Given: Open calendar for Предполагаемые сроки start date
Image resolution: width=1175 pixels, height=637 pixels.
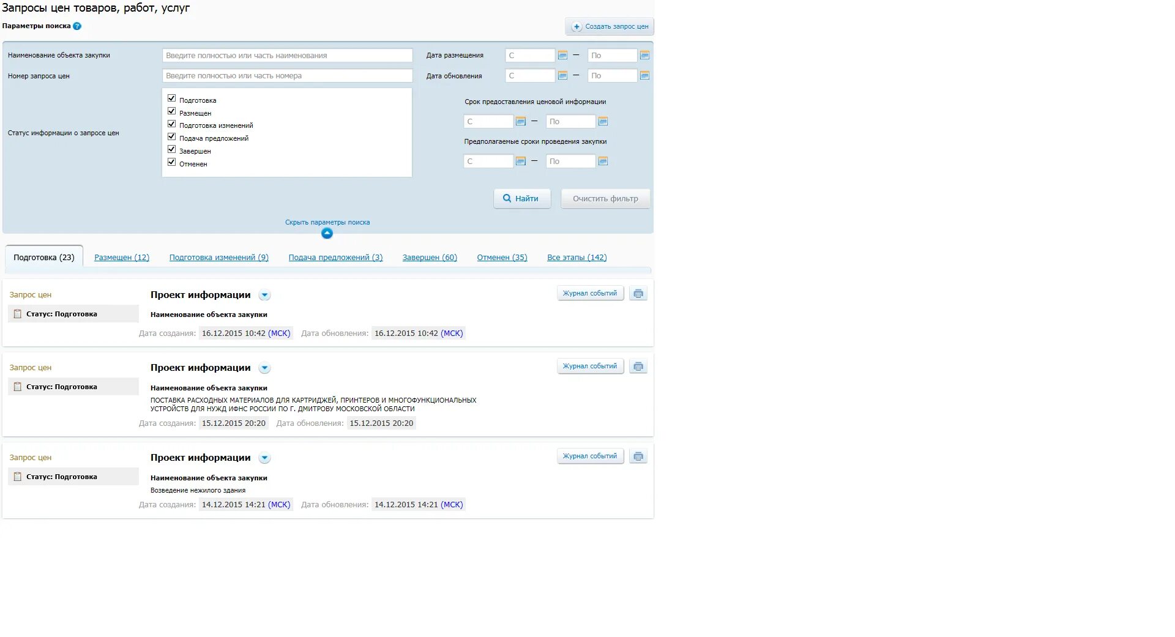Looking at the screenshot, I should pos(521,162).
